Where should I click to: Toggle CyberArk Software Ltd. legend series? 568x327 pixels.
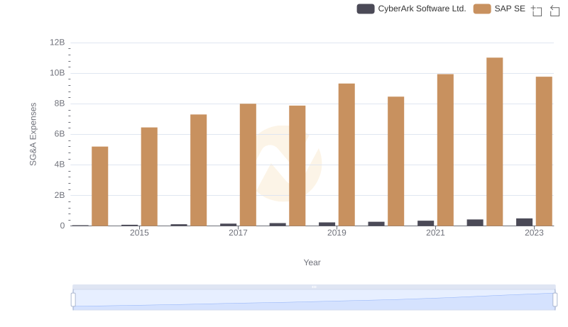click(411, 9)
